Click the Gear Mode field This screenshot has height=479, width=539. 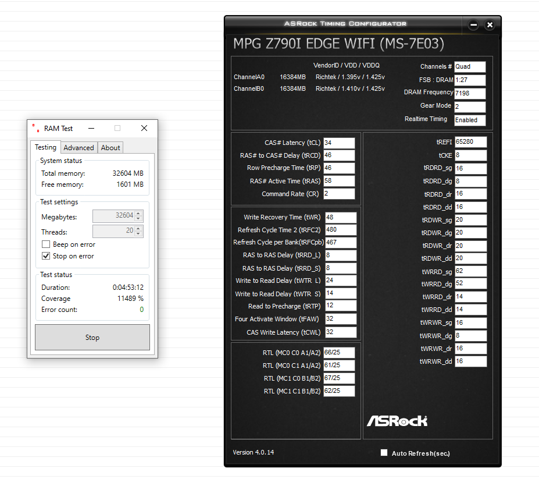[470, 107]
